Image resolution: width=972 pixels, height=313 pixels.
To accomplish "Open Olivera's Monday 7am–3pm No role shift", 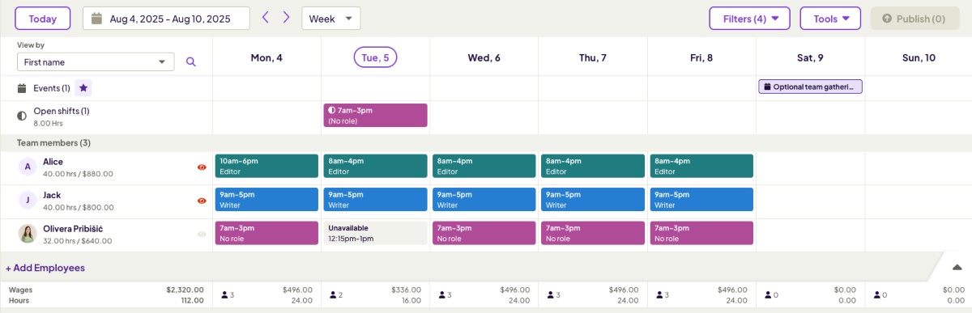I will click(266, 233).
